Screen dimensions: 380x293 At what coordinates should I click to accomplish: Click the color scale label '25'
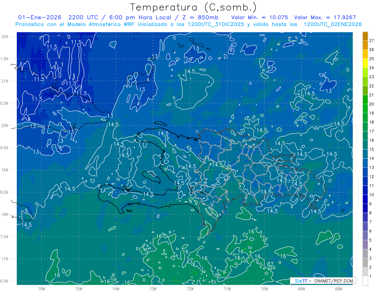click(372, 58)
